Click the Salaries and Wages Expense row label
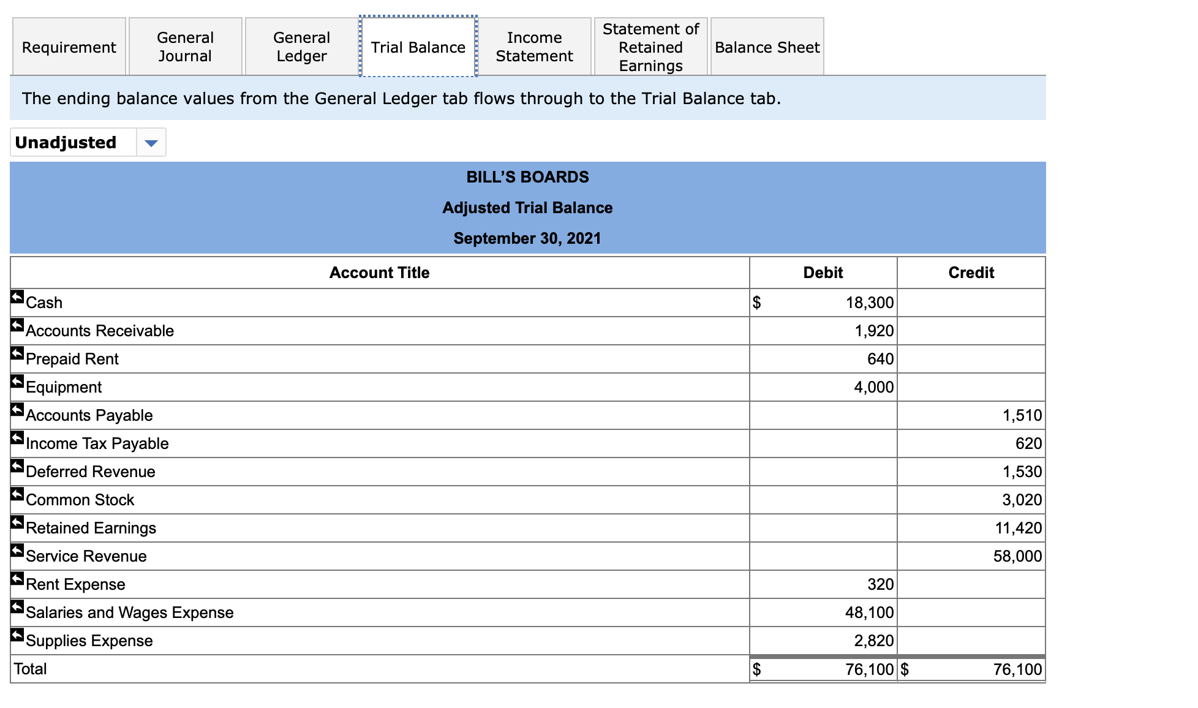Viewport: 1198px width, 708px height. pyautogui.click(x=130, y=612)
